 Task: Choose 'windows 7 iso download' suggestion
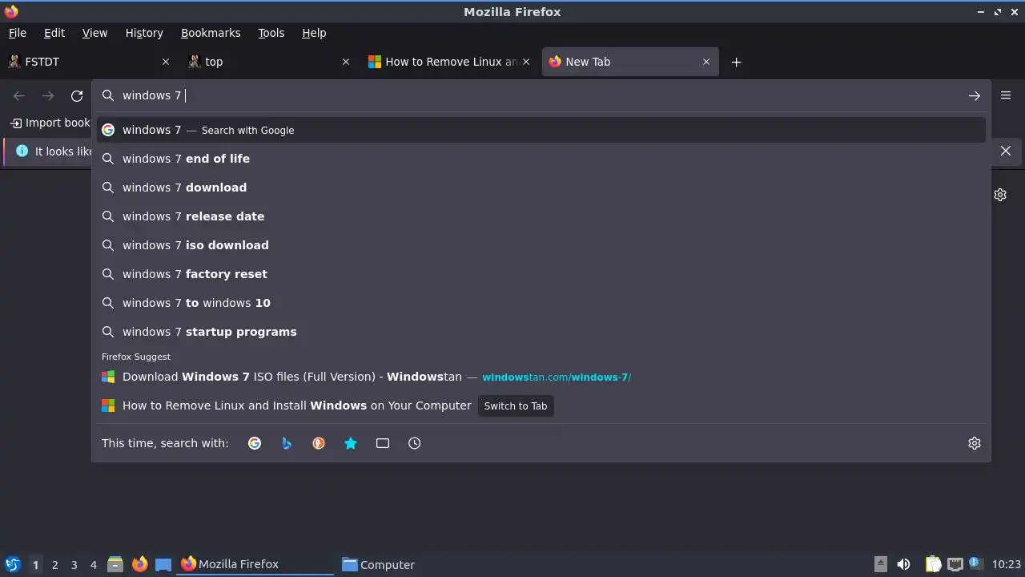pos(541,245)
